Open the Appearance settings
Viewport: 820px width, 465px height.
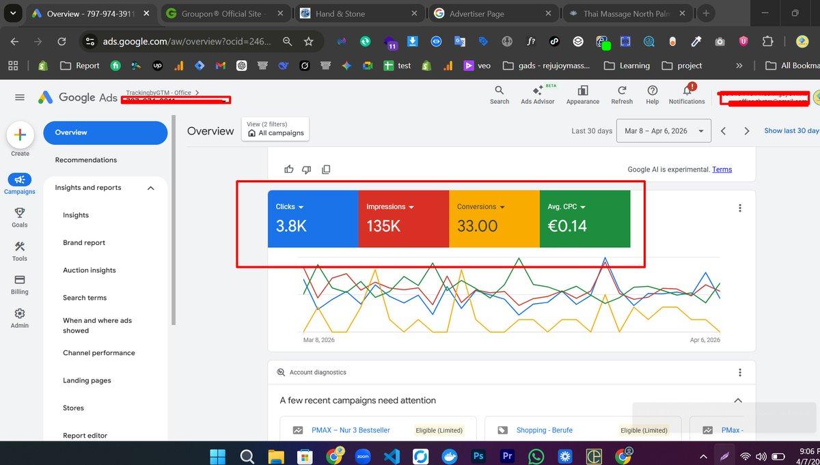coord(583,95)
